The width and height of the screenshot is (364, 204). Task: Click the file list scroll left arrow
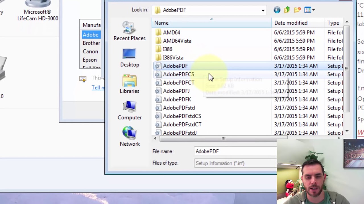pyautogui.click(x=155, y=138)
